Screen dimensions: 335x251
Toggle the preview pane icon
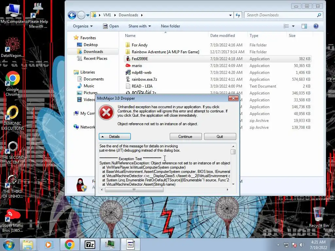(304, 26)
